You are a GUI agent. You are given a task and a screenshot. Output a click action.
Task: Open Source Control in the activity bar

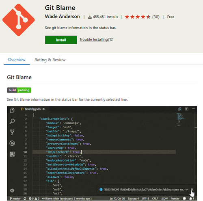tap(12, 132)
